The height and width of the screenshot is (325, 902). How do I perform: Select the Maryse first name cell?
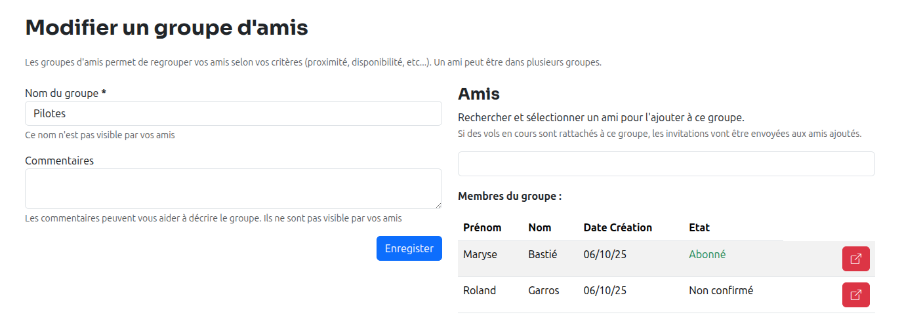pyautogui.click(x=480, y=254)
